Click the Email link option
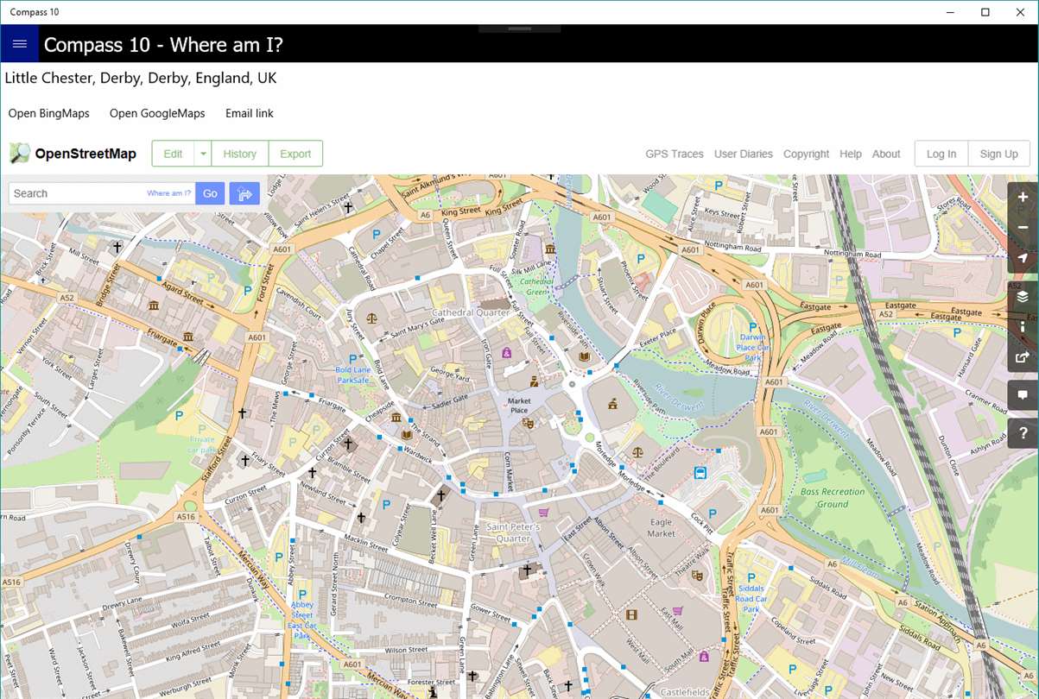 (250, 113)
